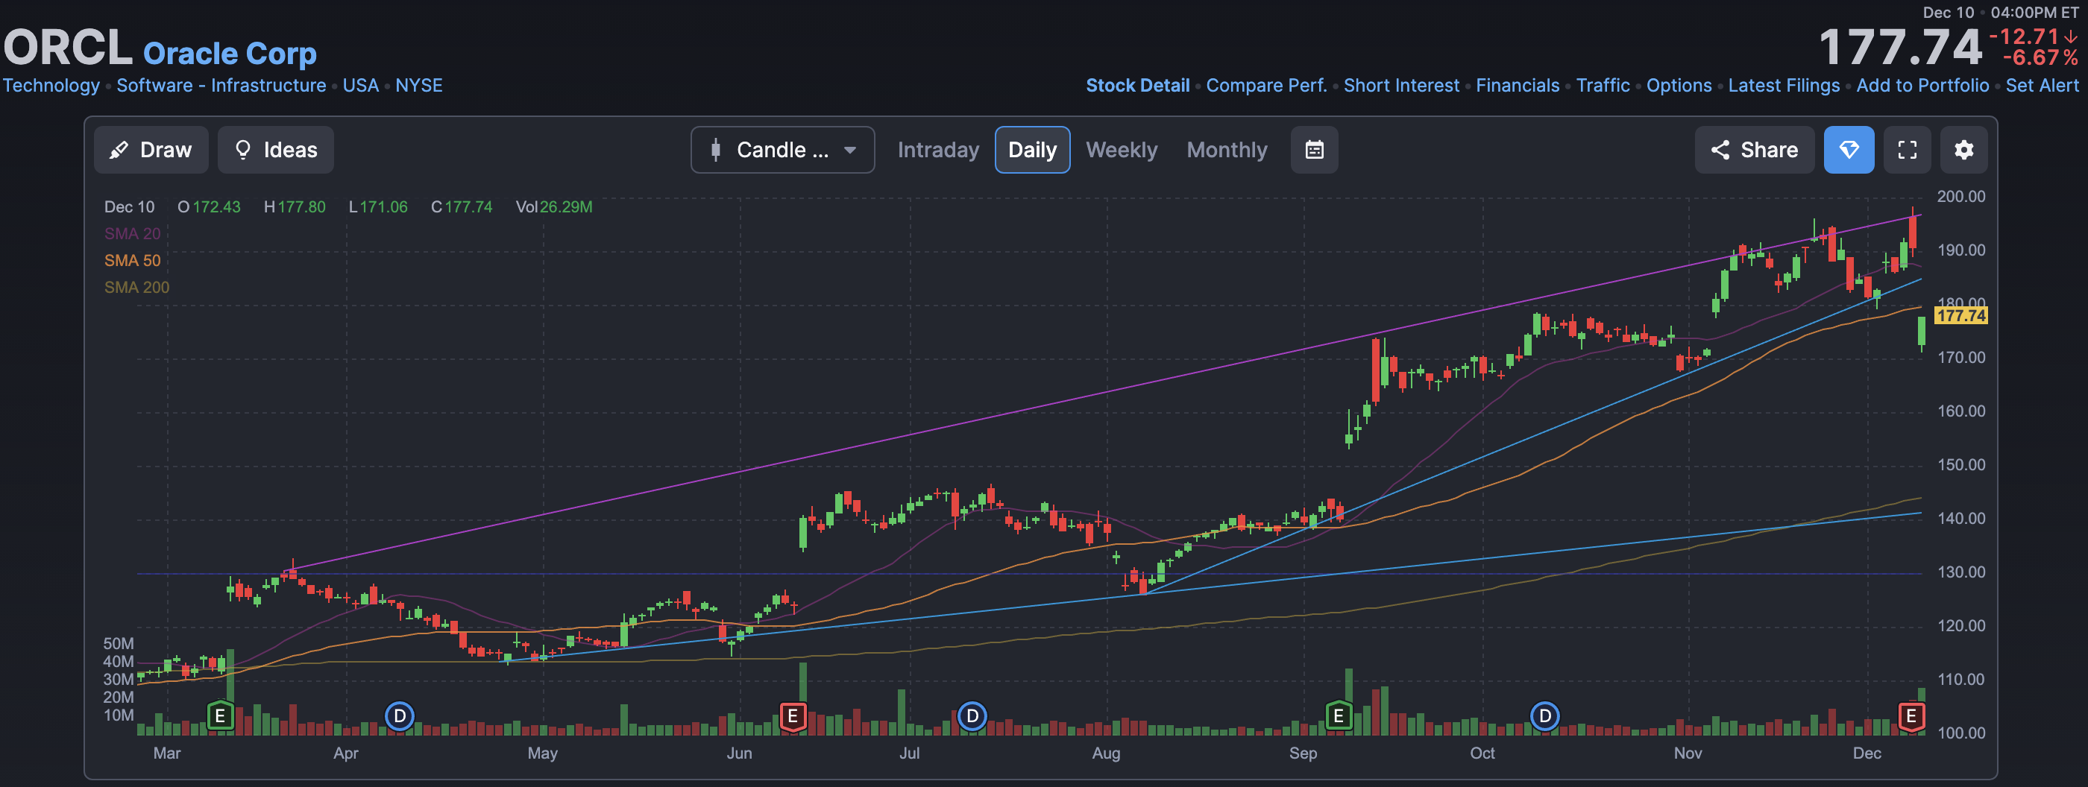The height and width of the screenshot is (787, 2088).
Task: Click the share icon on Share button
Action: point(1720,150)
